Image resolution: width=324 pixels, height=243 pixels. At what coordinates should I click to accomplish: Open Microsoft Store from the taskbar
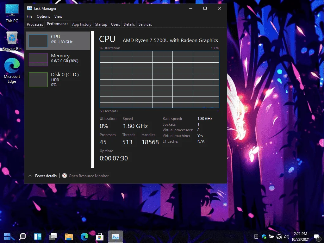click(x=100, y=237)
